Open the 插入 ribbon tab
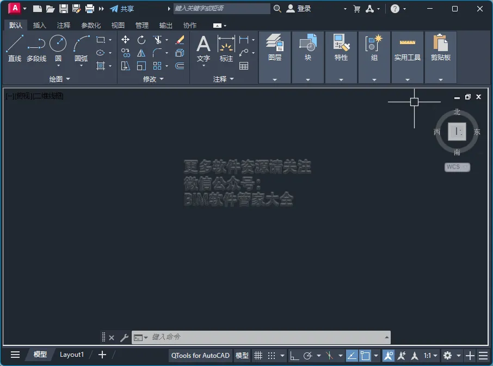493x366 pixels. point(40,25)
